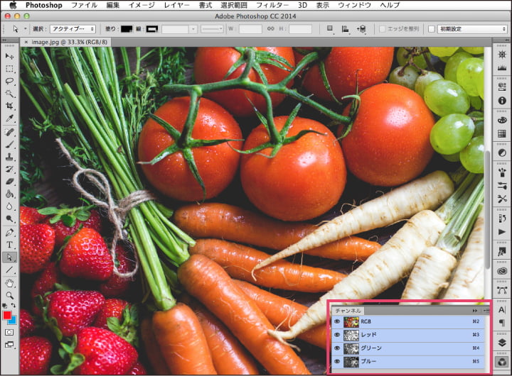Open the 初期設定 workspace dropdown
The image size is (512, 376).
point(472,29)
